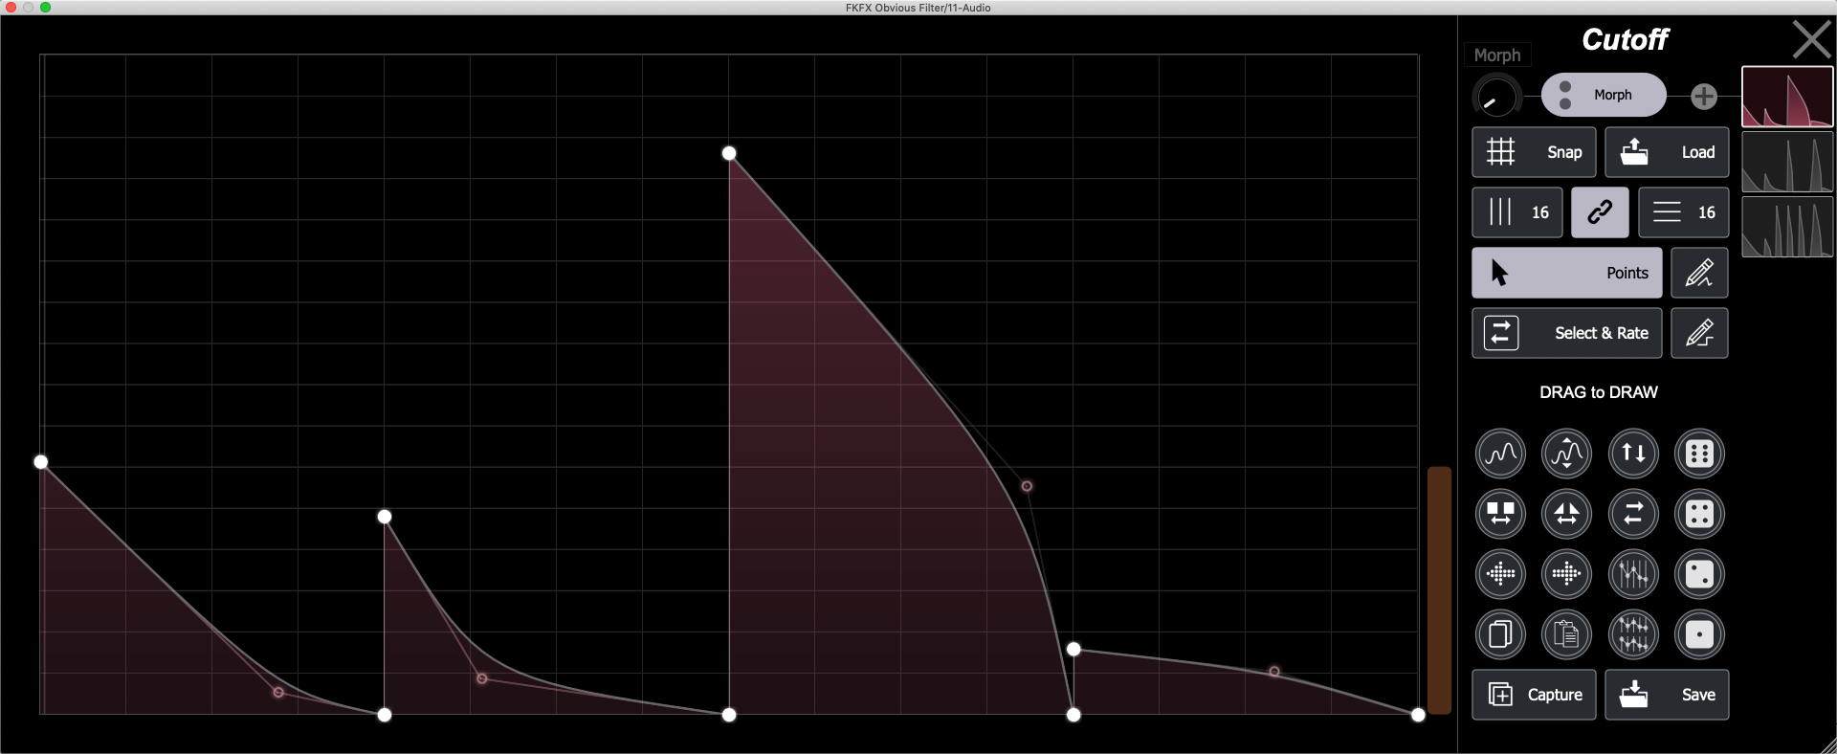Paste the envelope with the clipboard icon

pos(1566,634)
